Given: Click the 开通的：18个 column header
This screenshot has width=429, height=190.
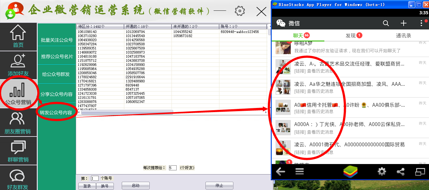Looking at the screenshot, I should (148, 27).
